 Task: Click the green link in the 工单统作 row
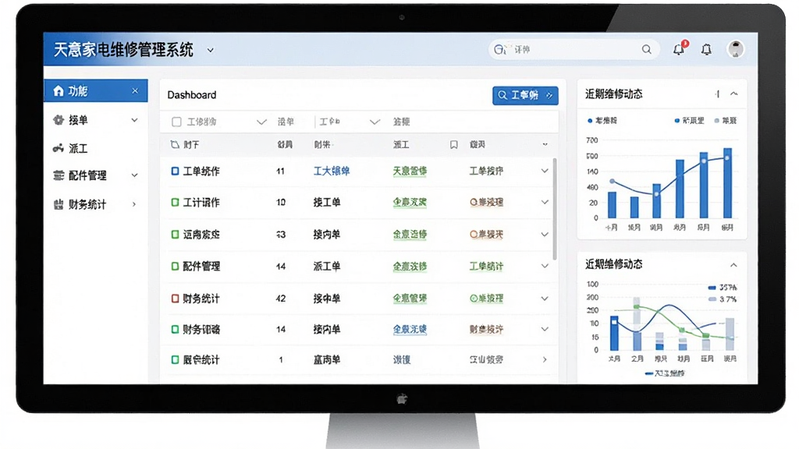pos(410,171)
